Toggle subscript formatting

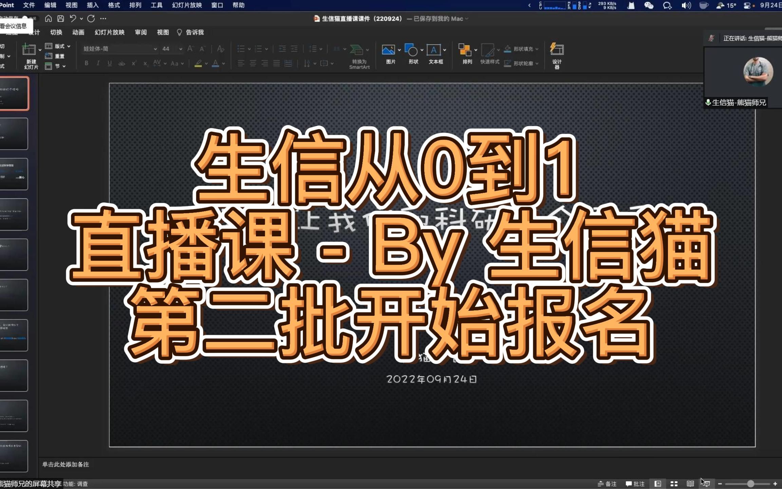pyautogui.click(x=145, y=63)
